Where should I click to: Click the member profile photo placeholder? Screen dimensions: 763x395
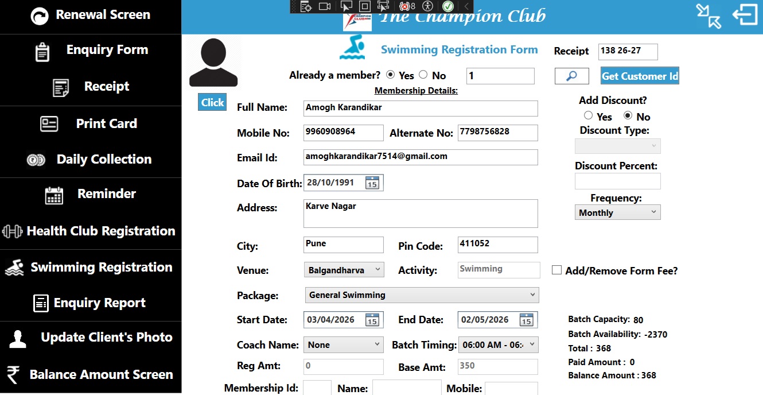pos(213,63)
